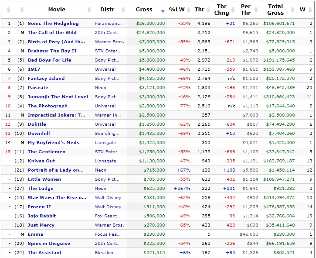Click the sort arrows beside Movie header

pos(89,10)
